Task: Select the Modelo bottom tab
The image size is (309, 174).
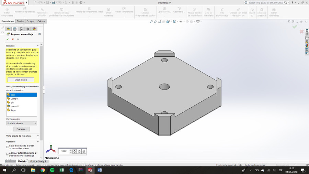Action: [x=22, y=161]
